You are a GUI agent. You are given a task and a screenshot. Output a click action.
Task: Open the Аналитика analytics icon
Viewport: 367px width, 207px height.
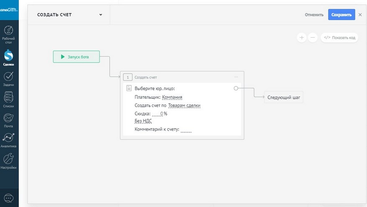tap(9, 138)
